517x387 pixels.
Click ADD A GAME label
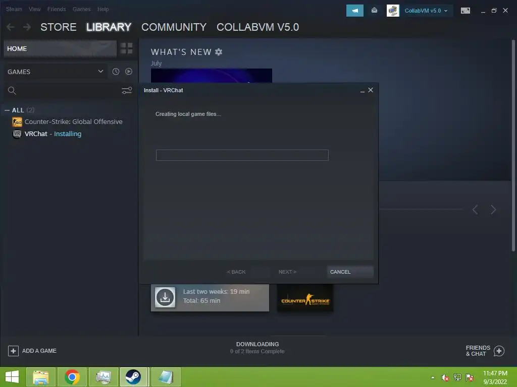[39, 351]
